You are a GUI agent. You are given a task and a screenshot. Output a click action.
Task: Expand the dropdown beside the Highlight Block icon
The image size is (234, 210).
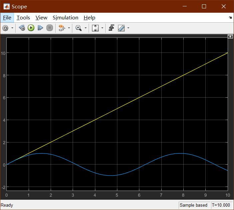[69, 28]
